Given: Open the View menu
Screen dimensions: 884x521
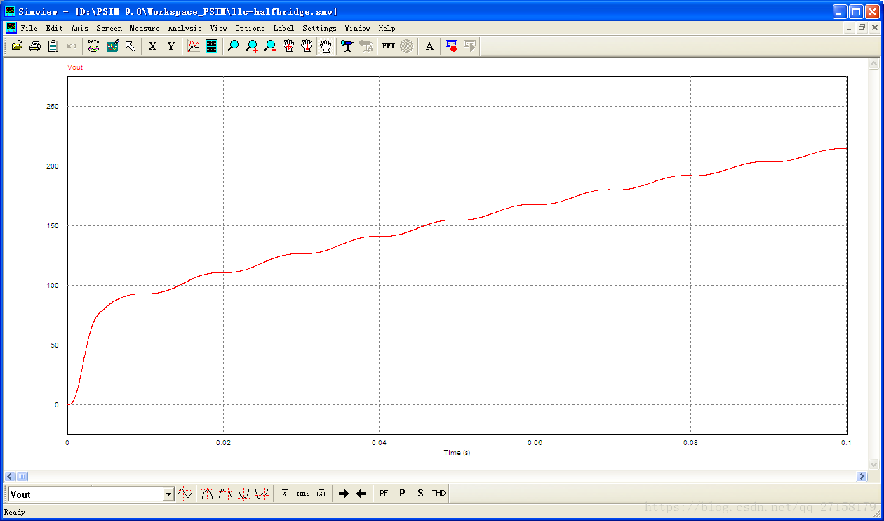Looking at the screenshot, I should [x=218, y=29].
